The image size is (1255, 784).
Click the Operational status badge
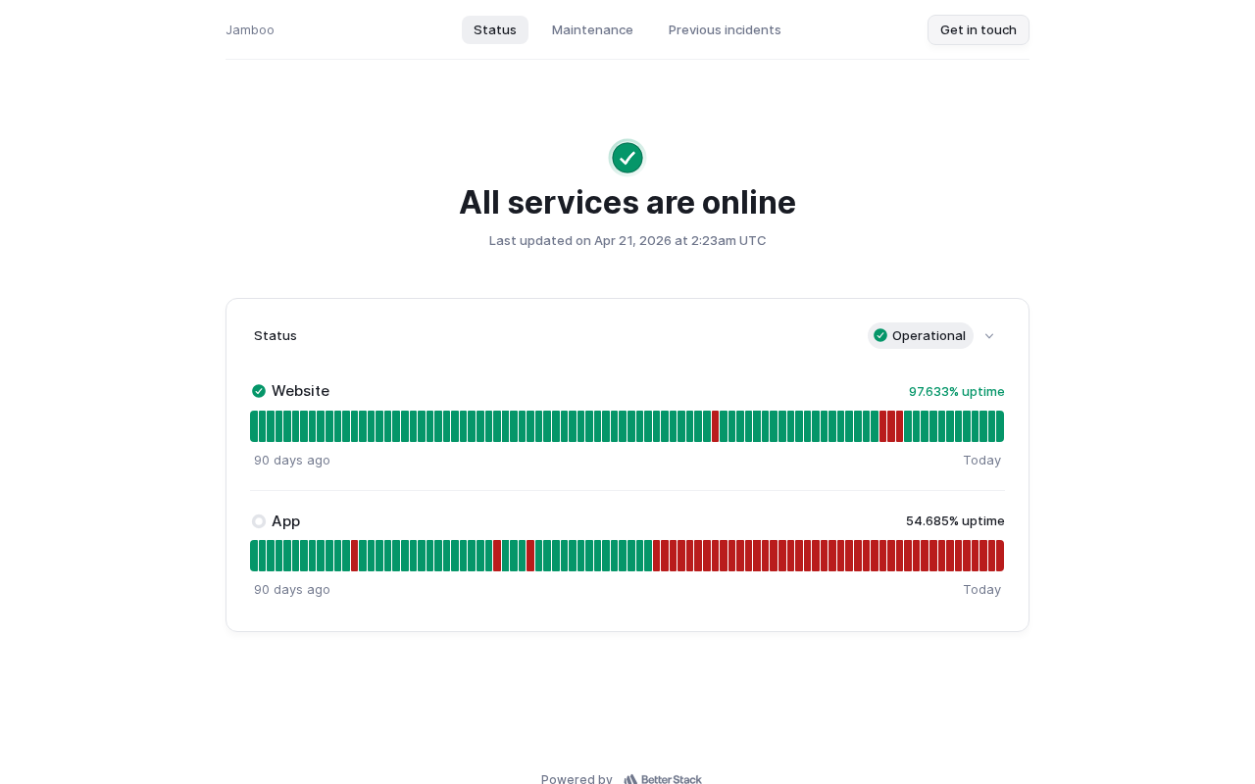point(920,335)
